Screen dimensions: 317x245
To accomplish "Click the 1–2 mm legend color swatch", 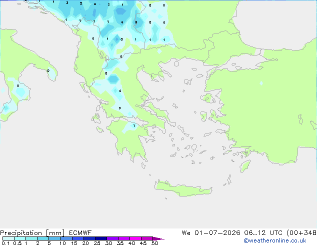I will 31,238.
